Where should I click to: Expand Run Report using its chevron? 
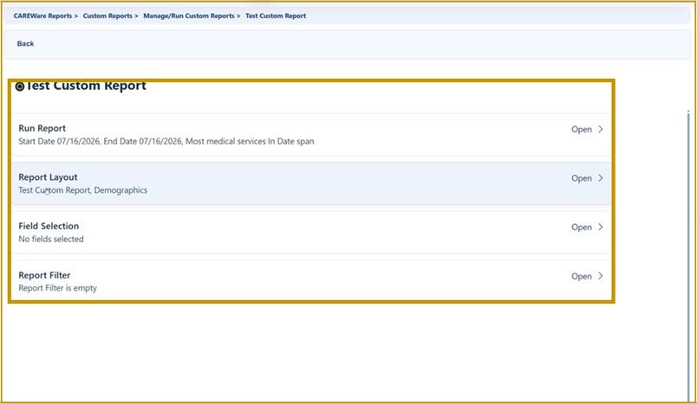(601, 129)
